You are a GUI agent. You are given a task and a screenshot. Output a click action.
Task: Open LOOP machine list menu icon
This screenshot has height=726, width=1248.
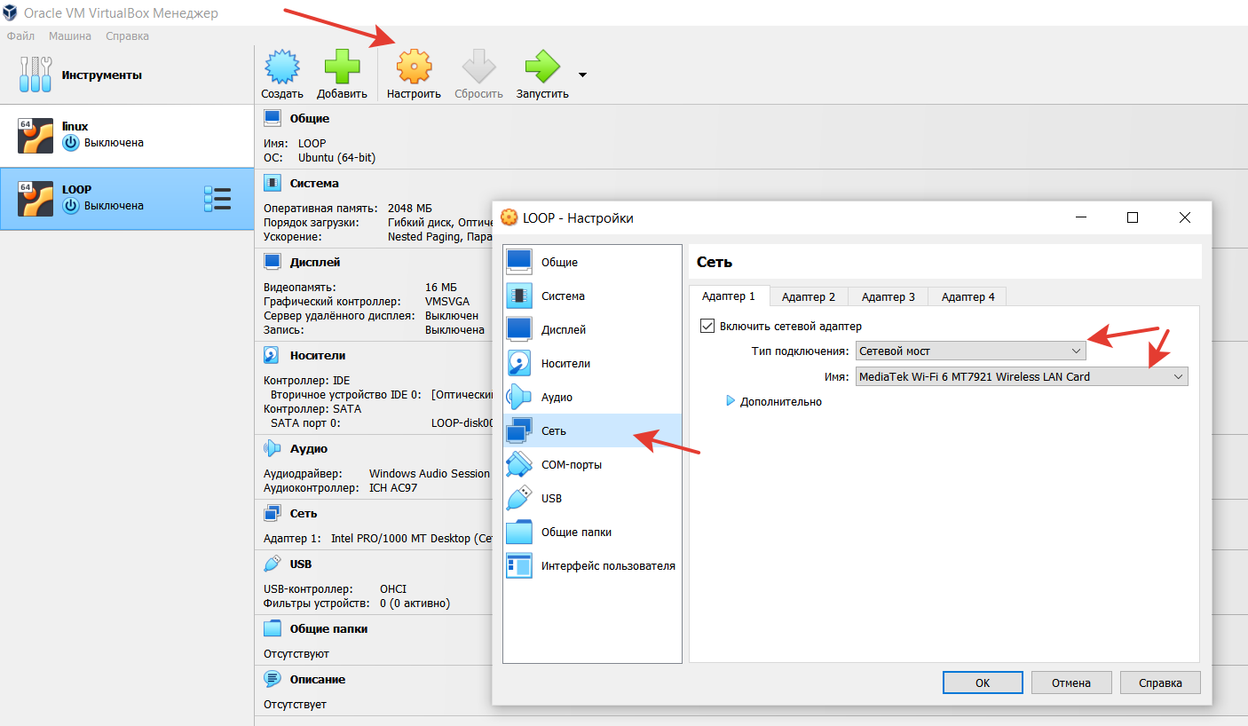coord(217,199)
